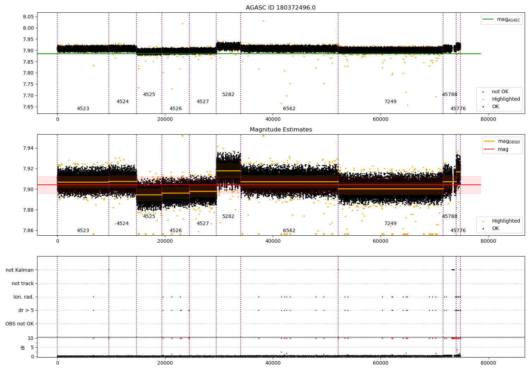Viewport: 530px width, 371px height.
Task: Click y-tick 7.86 on Magnitude Estimates plot
Action: (x=28, y=231)
